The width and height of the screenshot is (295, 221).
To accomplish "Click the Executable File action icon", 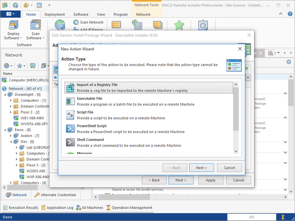I will (x=70, y=101).
